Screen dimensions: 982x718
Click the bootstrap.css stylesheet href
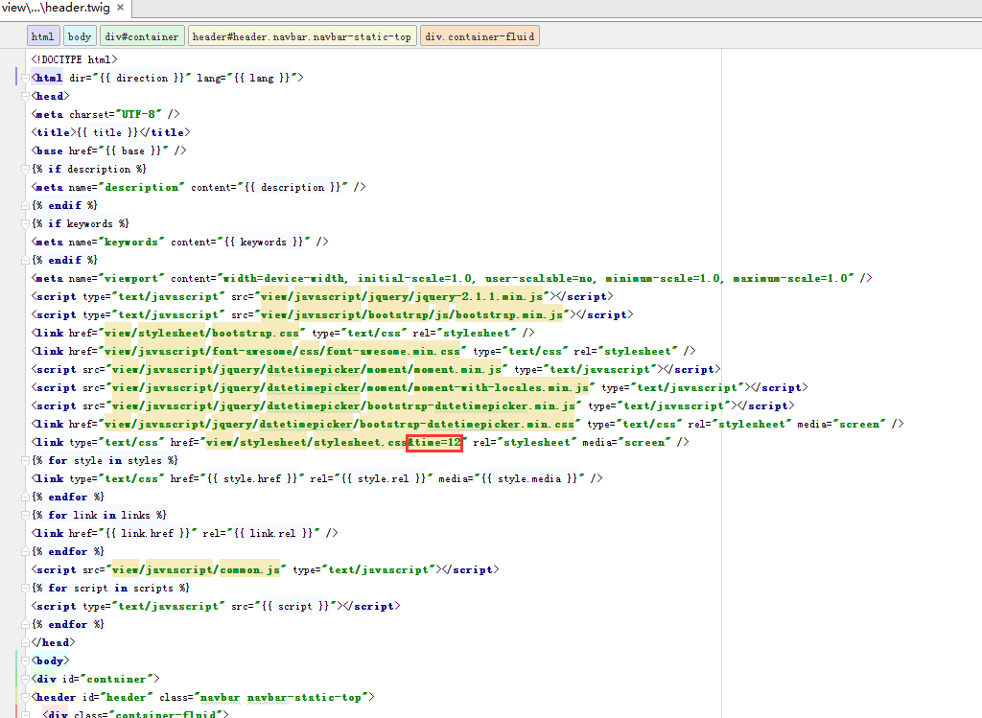point(201,333)
